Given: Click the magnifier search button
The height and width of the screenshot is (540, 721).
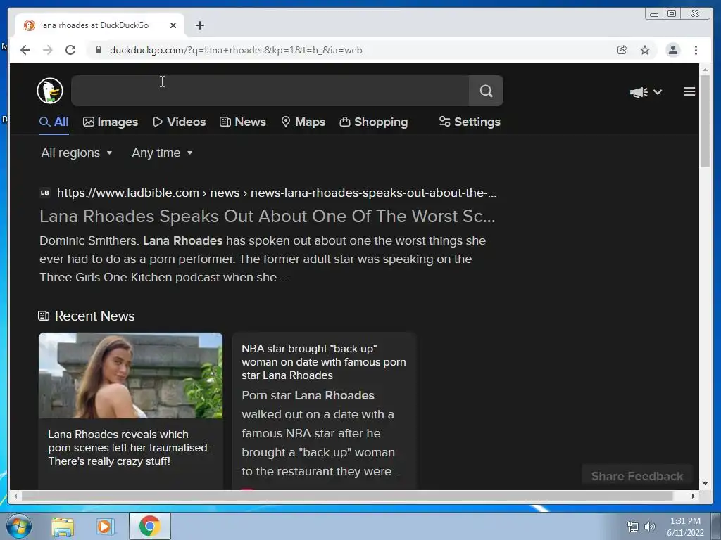Looking at the screenshot, I should [x=486, y=91].
